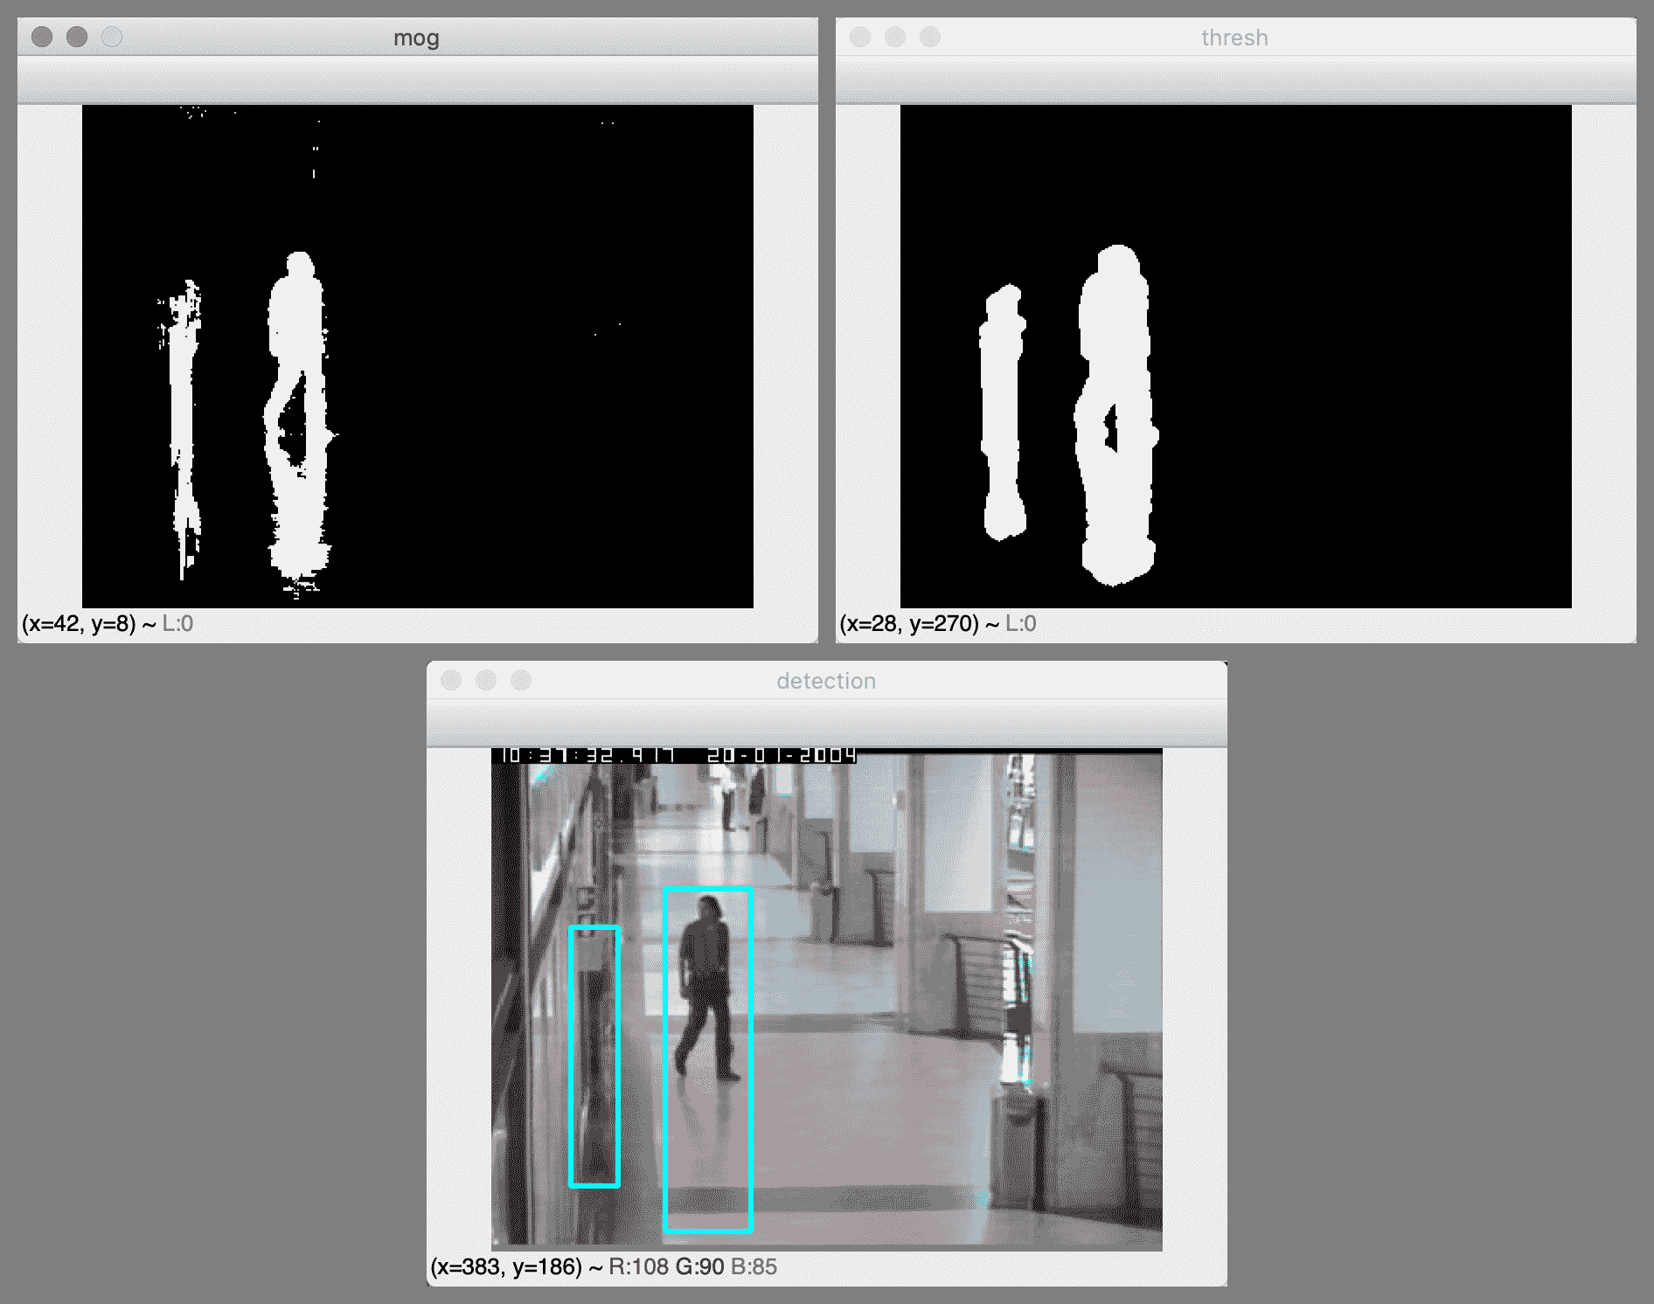Click the thin left foreground shape in mog
Viewport: 1654px width, 1304px height.
point(184,420)
